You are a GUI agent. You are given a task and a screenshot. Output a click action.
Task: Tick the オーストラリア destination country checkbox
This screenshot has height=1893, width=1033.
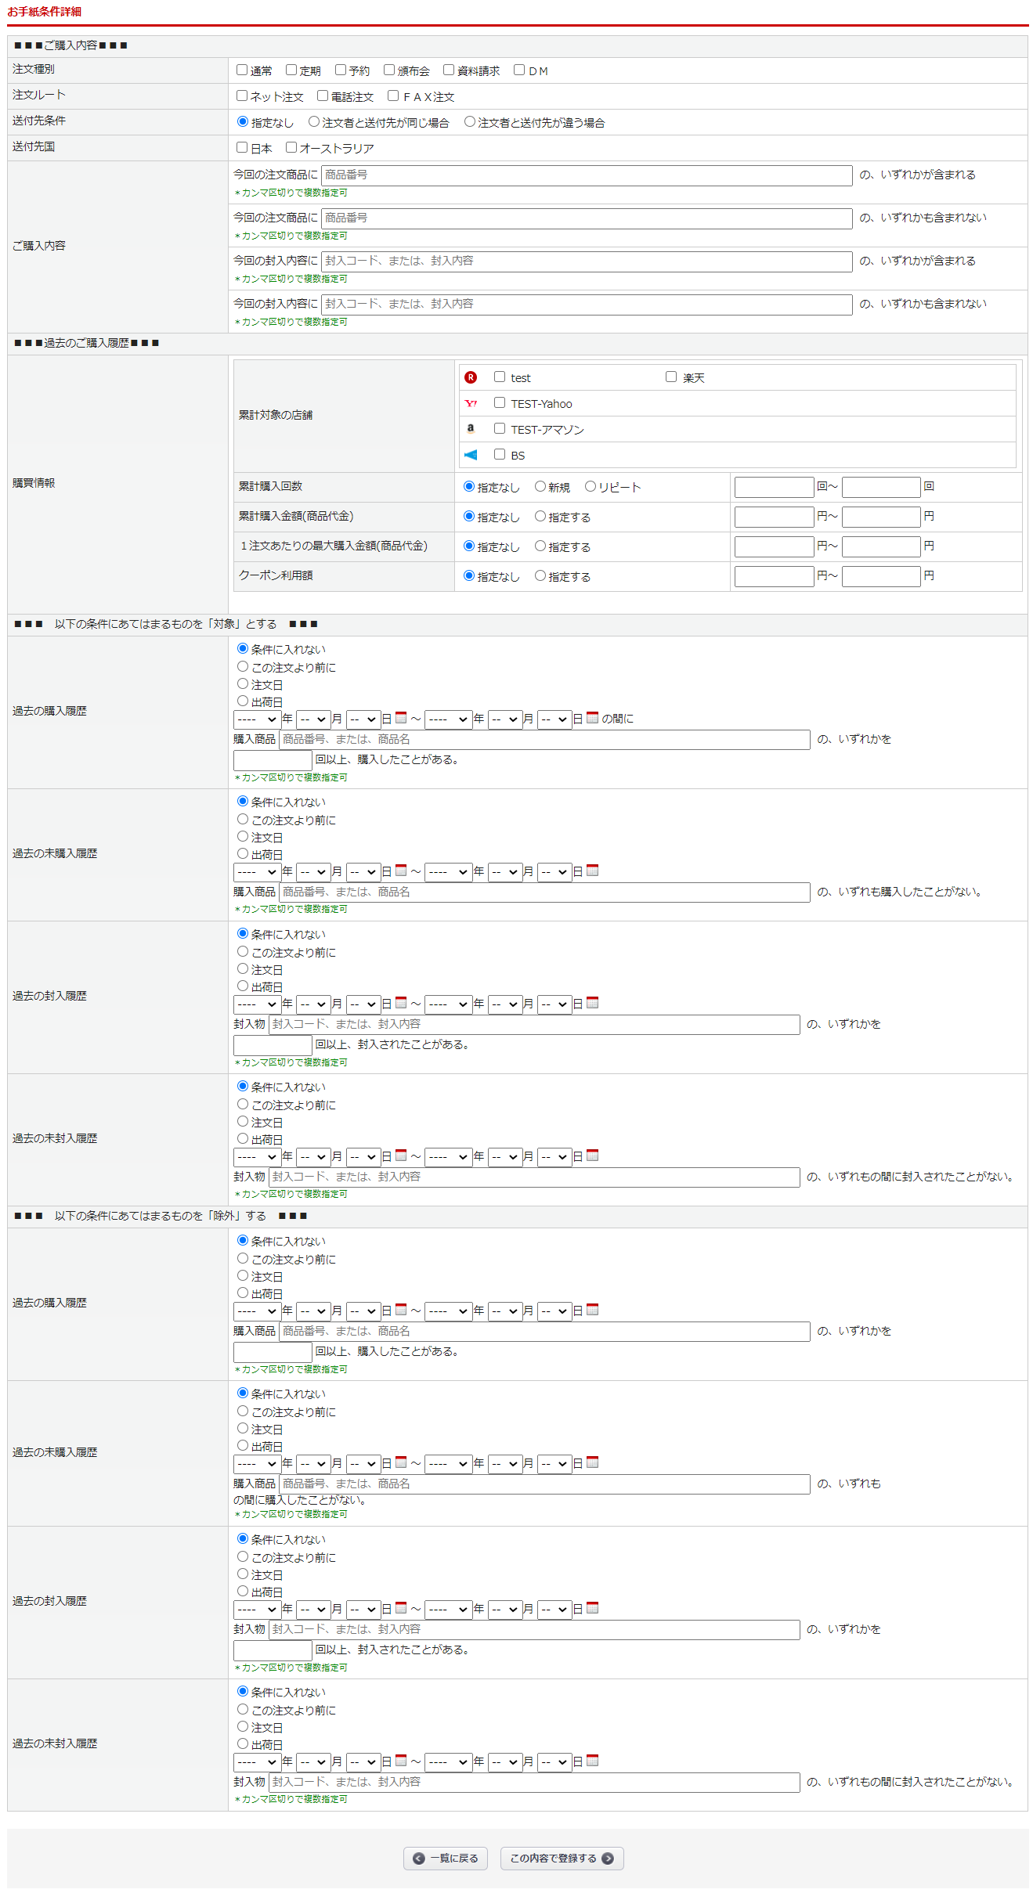(x=291, y=147)
